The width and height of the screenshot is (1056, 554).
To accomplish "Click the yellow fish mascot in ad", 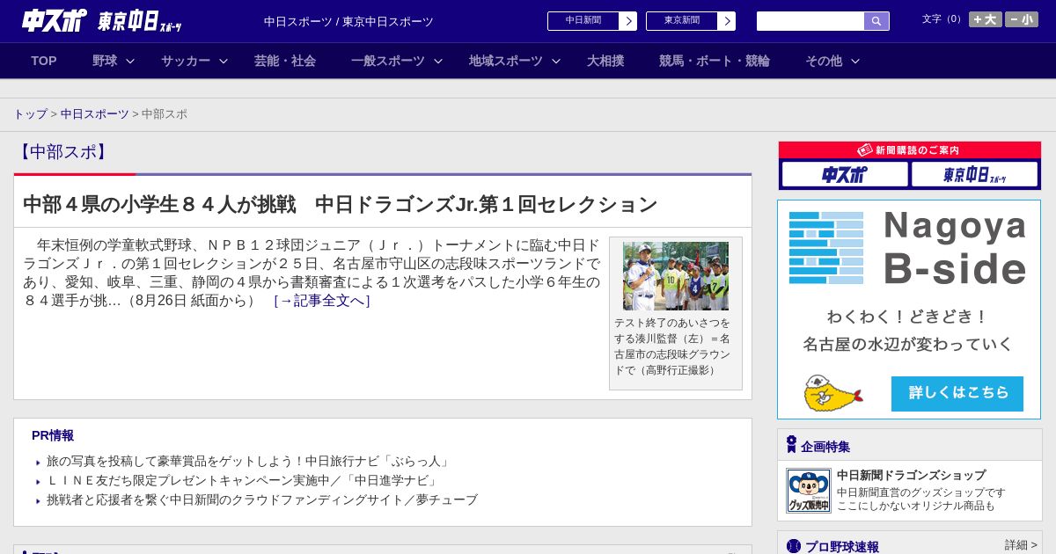I will [x=832, y=394].
